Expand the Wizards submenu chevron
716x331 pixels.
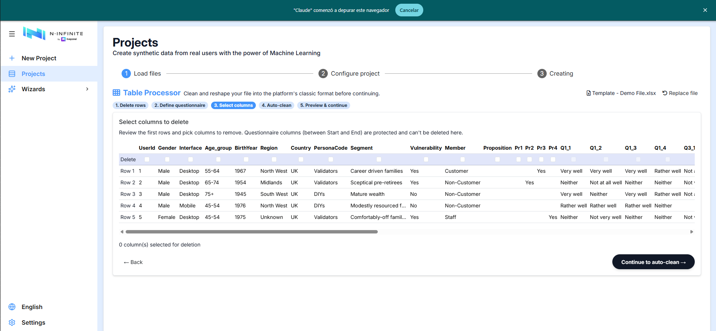(x=87, y=89)
